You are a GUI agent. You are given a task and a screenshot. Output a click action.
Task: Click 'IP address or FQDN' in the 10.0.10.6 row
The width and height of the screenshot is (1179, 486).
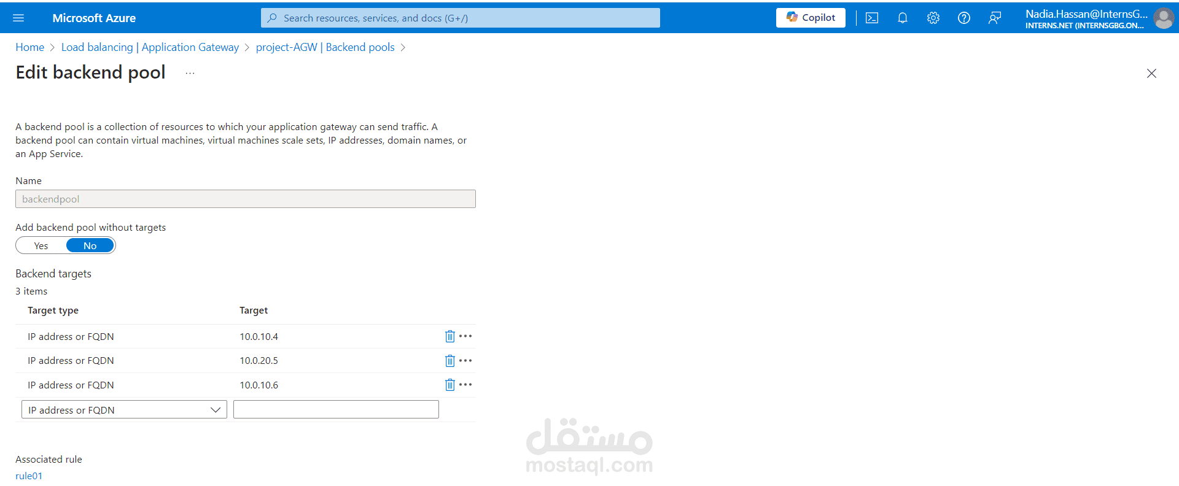click(71, 385)
